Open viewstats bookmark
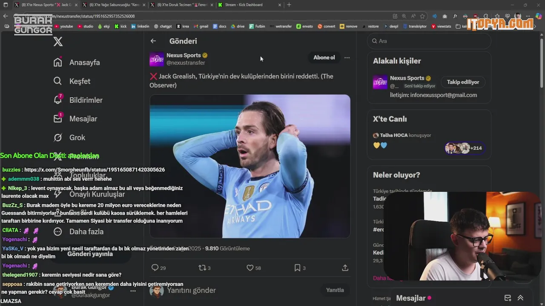 (x=441, y=26)
